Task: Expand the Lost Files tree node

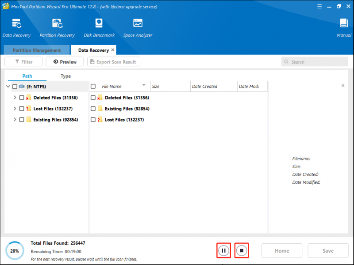Action: tap(15, 108)
